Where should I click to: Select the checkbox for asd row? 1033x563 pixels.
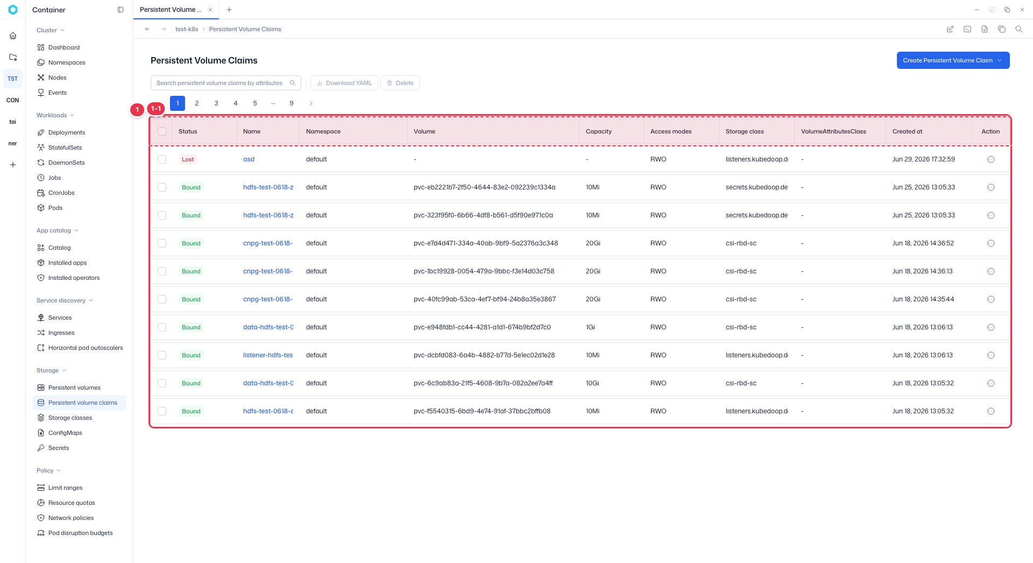click(162, 159)
